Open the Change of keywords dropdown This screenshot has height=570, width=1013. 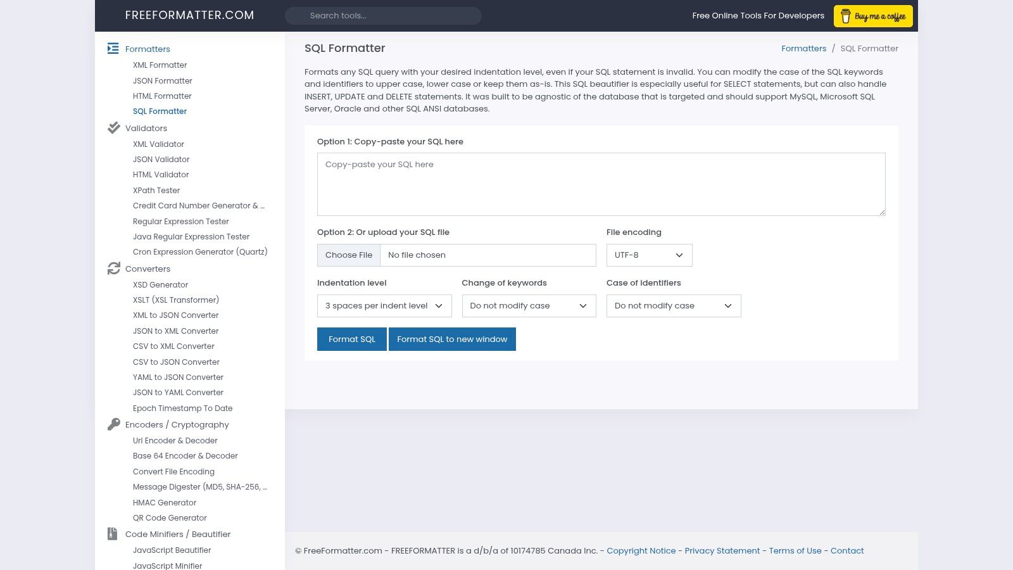pos(529,305)
